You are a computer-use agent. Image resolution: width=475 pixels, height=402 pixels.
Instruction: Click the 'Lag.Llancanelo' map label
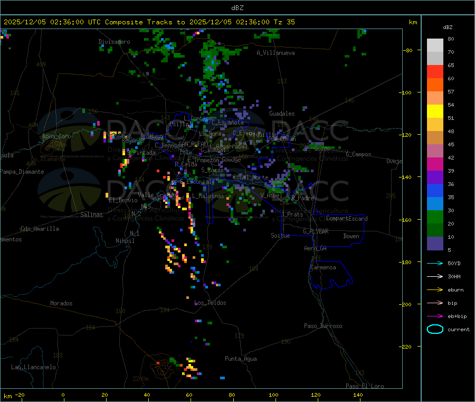click(33, 367)
